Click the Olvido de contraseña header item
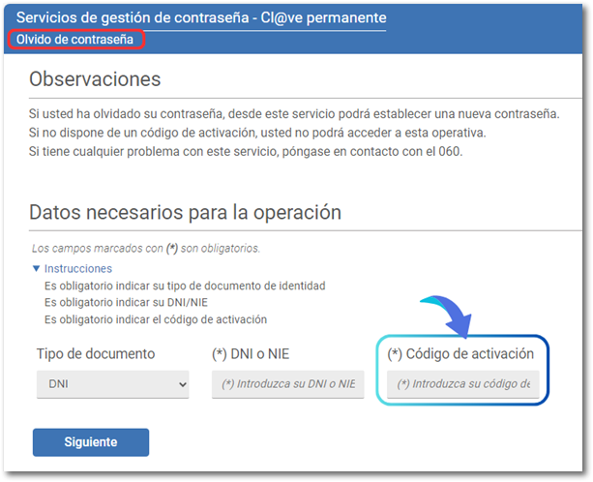The image size is (593, 482). tap(75, 40)
